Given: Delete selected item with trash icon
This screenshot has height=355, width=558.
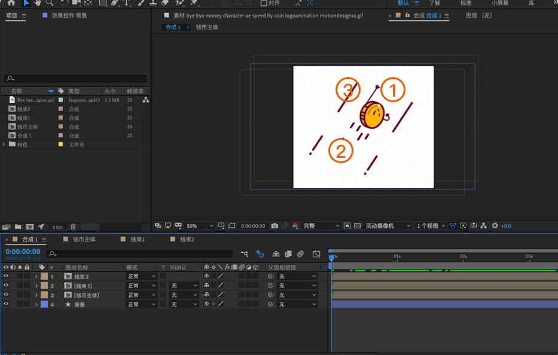Looking at the screenshot, I should (x=74, y=227).
